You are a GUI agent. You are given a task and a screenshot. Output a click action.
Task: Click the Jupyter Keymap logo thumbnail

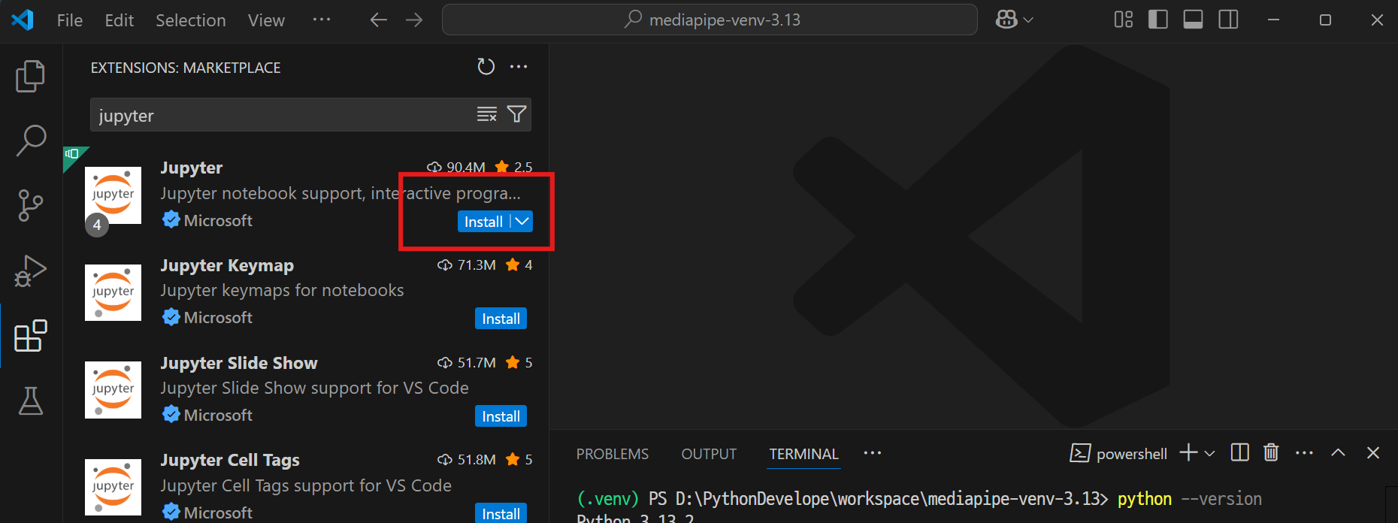pyautogui.click(x=113, y=292)
